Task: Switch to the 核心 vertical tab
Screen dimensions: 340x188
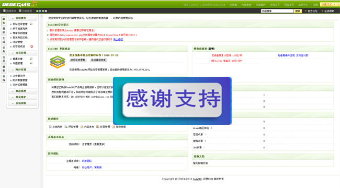Action: [x=4, y=21]
